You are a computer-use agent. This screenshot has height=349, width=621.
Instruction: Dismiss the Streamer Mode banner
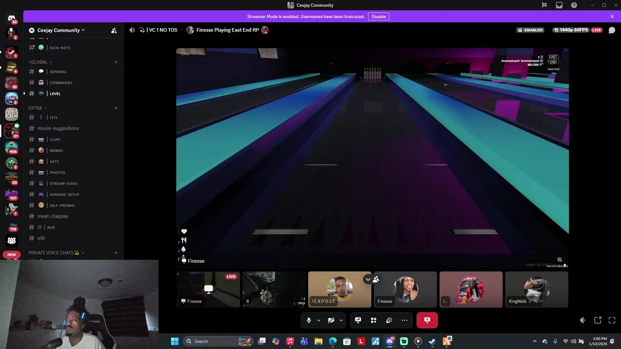coord(612,16)
